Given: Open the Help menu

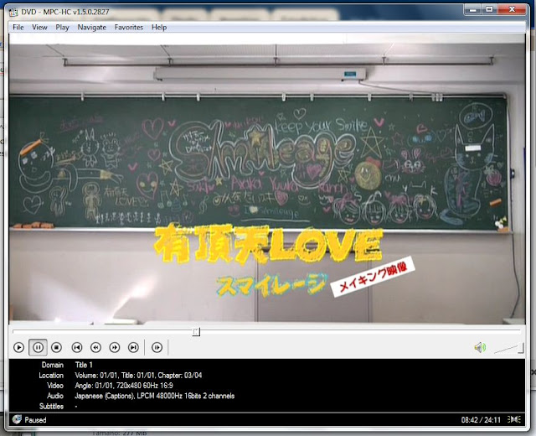Looking at the screenshot, I should point(159,28).
